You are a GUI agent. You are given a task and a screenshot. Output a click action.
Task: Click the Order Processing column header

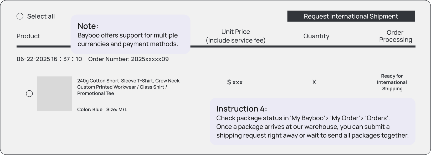(395, 36)
